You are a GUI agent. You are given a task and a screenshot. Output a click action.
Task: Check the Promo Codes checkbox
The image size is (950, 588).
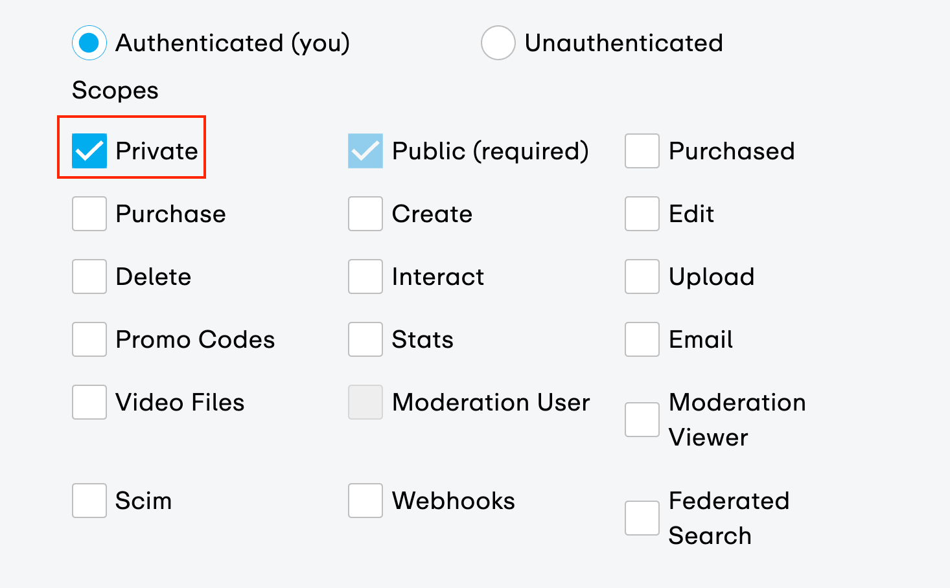[89, 339]
